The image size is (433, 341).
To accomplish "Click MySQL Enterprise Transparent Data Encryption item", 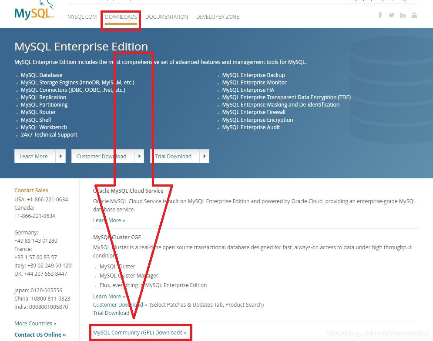I will click(287, 97).
